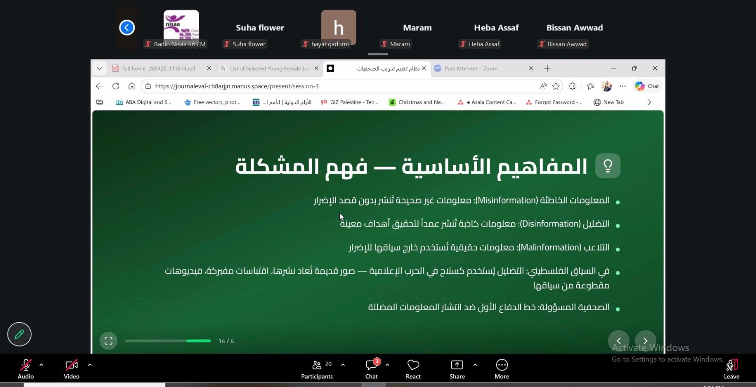Expand audio options caret

pyautogui.click(x=42, y=365)
